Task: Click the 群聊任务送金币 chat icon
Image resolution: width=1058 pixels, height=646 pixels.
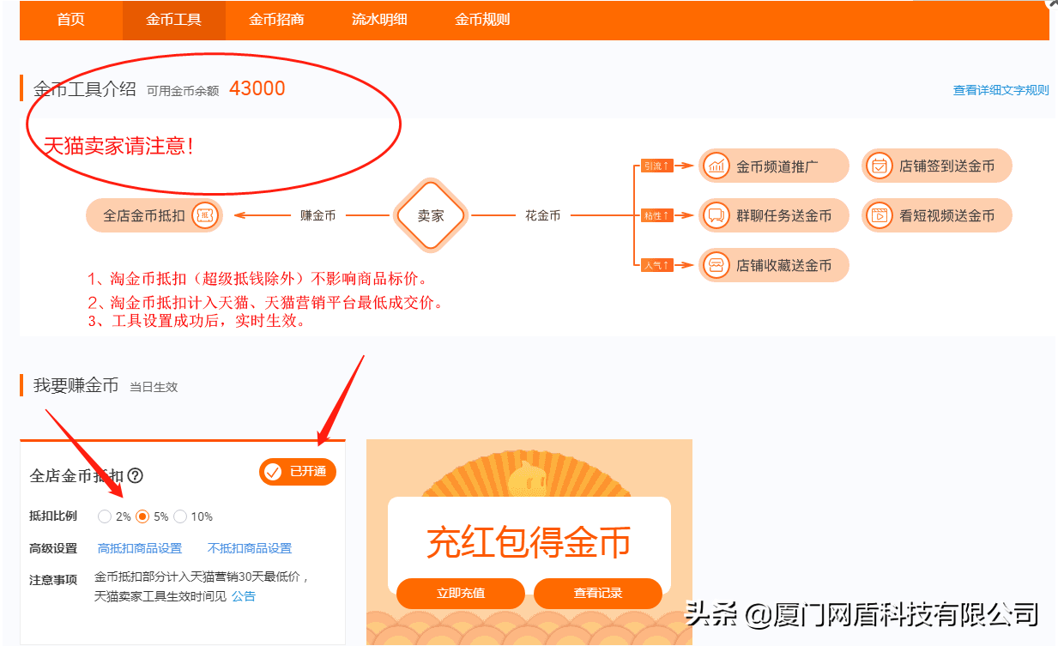Action: coord(716,215)
